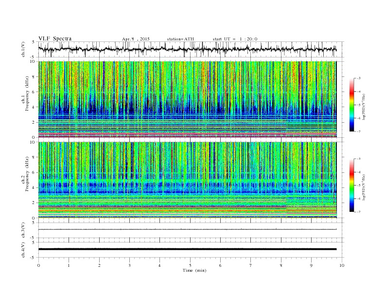Click time axis tick label "3"
This screenshot has width=385, height=298.
(x=130, y=265)
